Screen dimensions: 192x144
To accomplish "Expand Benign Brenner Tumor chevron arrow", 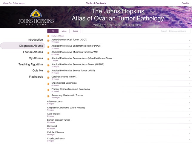I will (189, 121).
